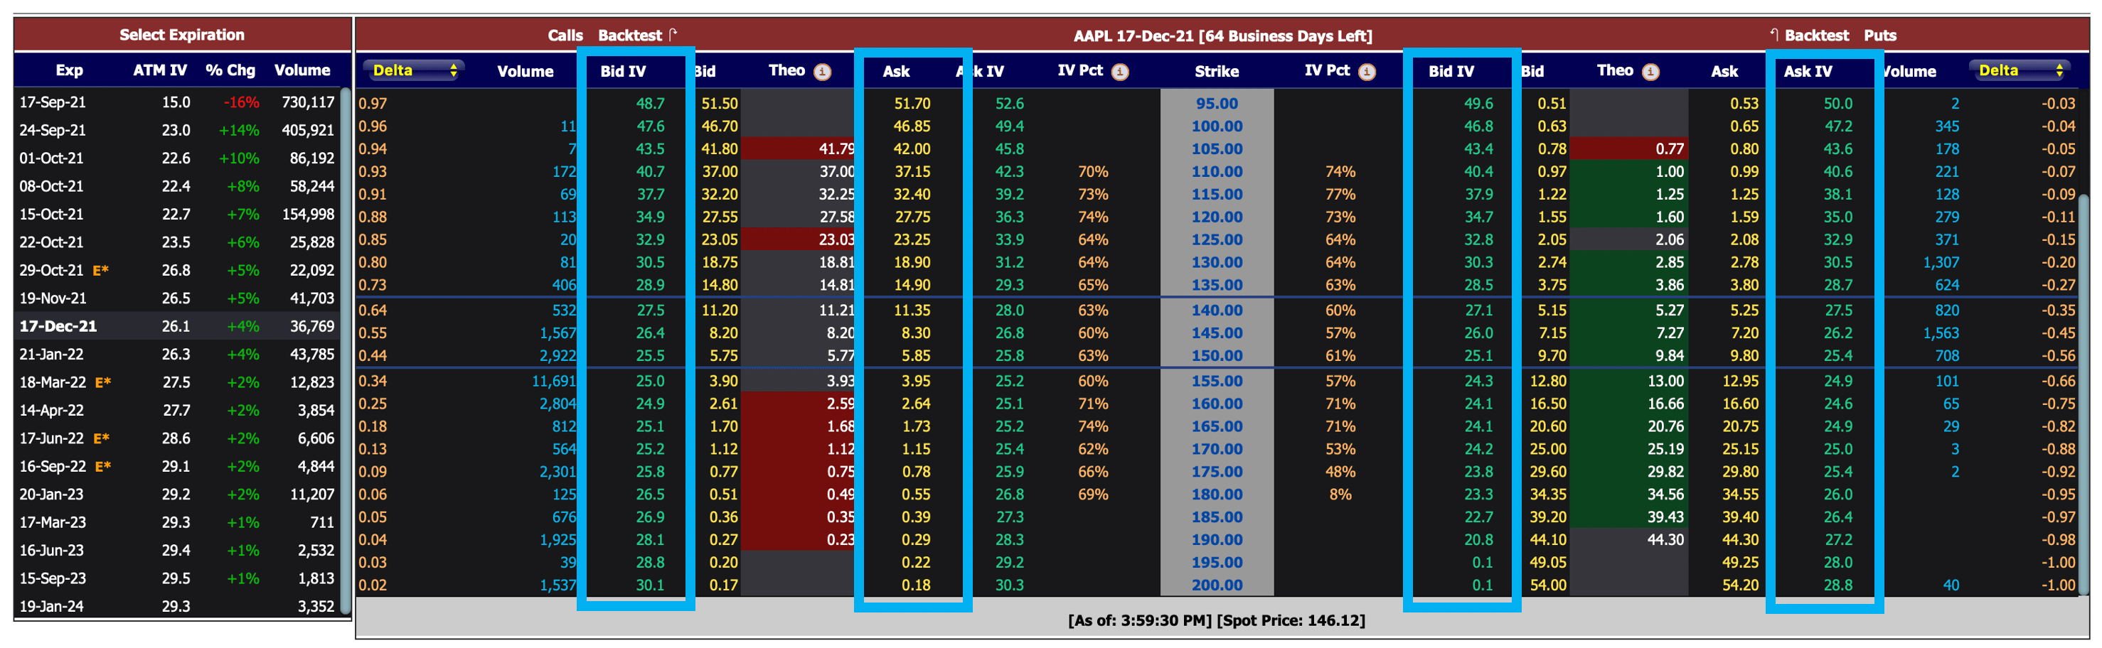Click the put bid price 54.00

[x=1547, y=585]
